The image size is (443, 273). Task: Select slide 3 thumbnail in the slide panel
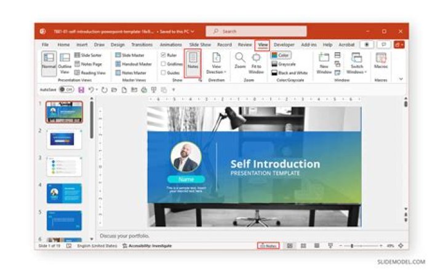[64, 166]
